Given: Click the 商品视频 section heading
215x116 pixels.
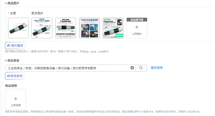Looking at the screenshot, I should pyautogui.click(x=11, y=86).
